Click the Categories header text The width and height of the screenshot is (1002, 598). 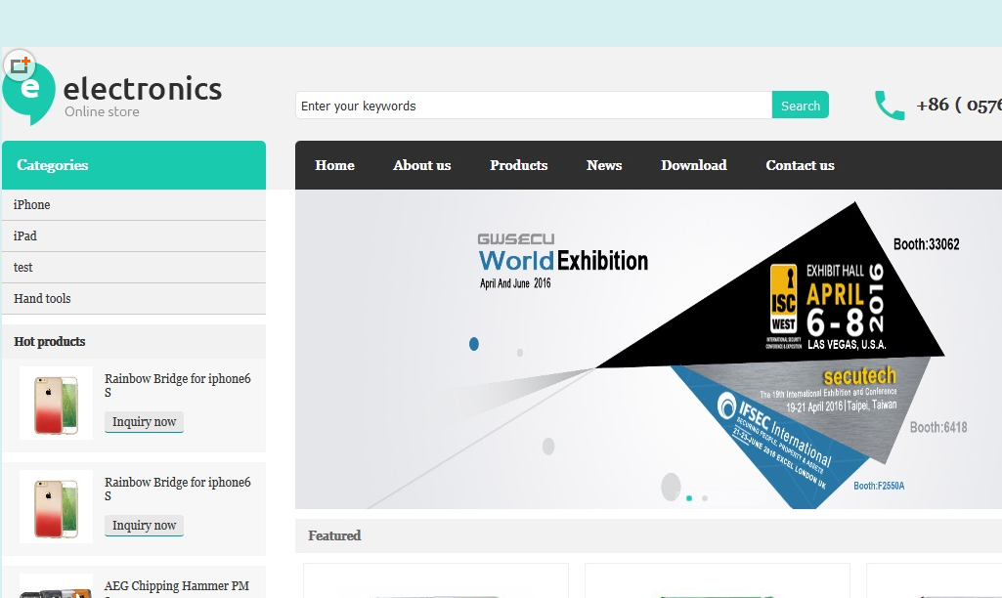[53, 165]
